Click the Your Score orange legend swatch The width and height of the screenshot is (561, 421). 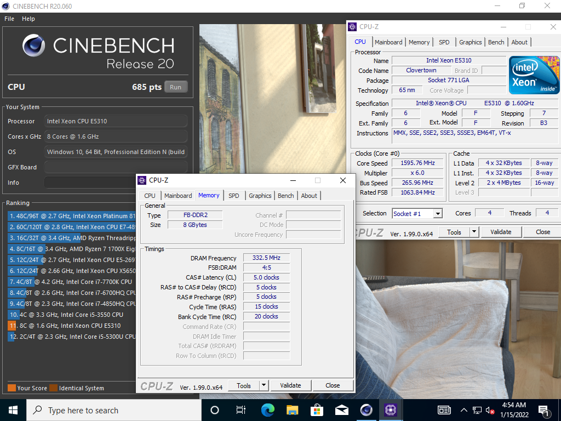coord(12,388)
